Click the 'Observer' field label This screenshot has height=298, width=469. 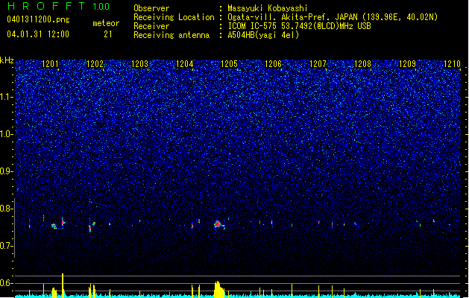pyautogui.click(x=151, y=8)
